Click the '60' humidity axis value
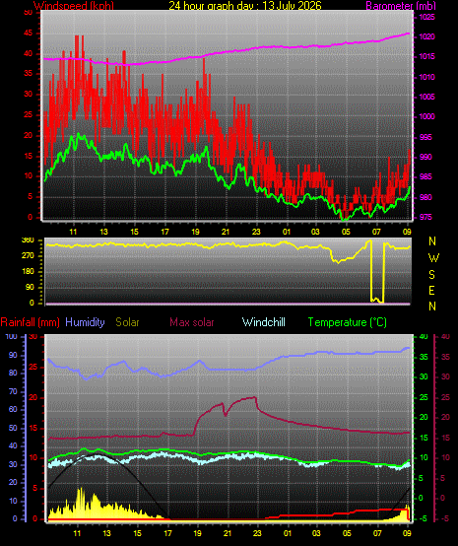458x546 pixels. [x=13, y=410]
